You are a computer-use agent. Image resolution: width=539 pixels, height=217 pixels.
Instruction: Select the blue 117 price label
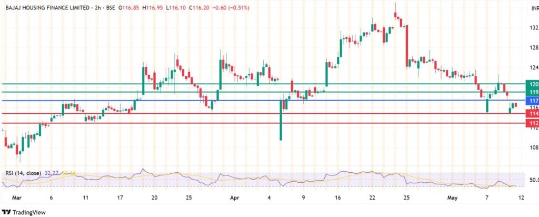click(x=532, y=101)
